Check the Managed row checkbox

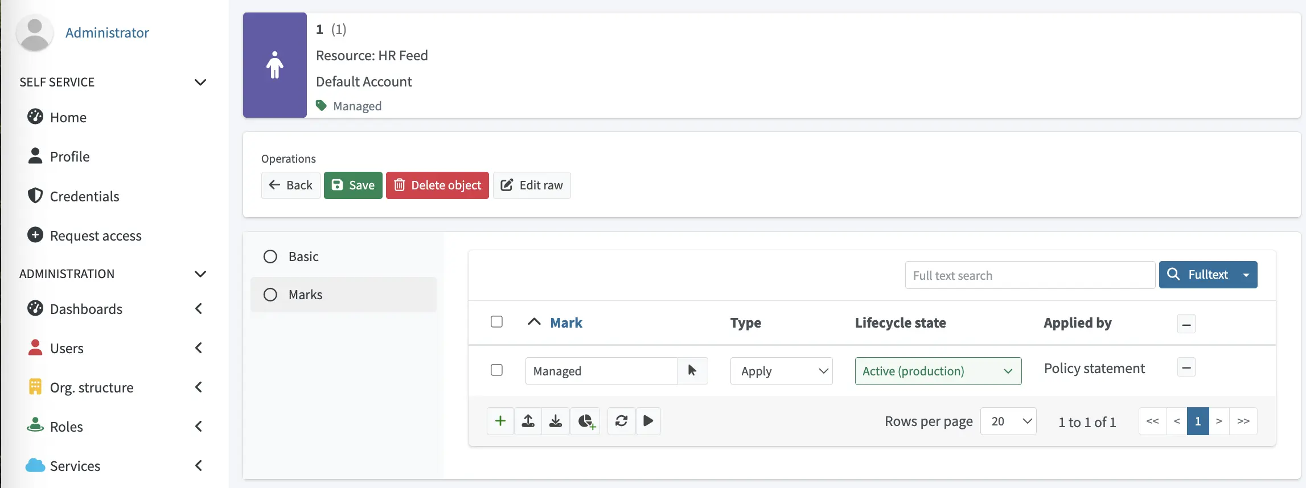click(x=496, y=370)
